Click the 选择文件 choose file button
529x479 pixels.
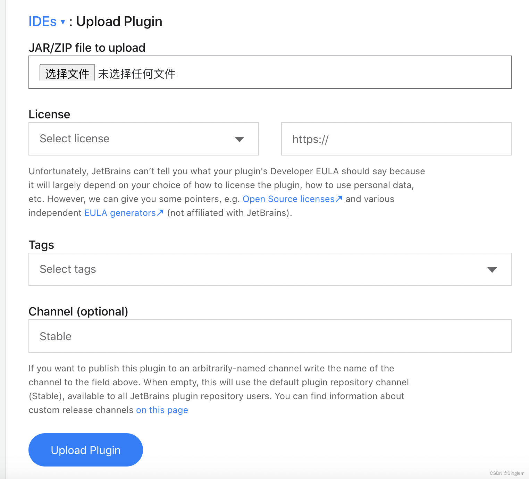[x=67, y=73]
